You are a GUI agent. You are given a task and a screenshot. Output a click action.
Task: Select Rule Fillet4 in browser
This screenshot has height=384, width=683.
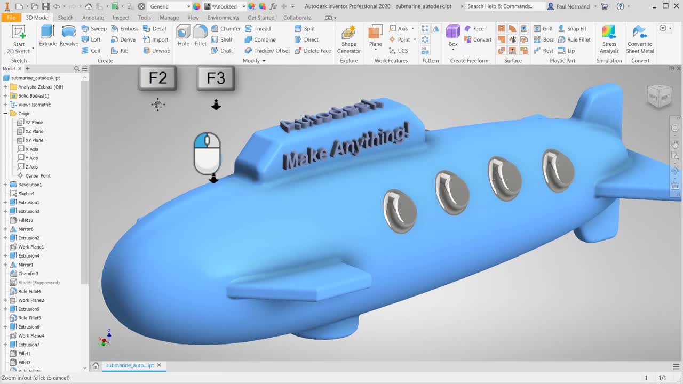click(x=26, y=291)
